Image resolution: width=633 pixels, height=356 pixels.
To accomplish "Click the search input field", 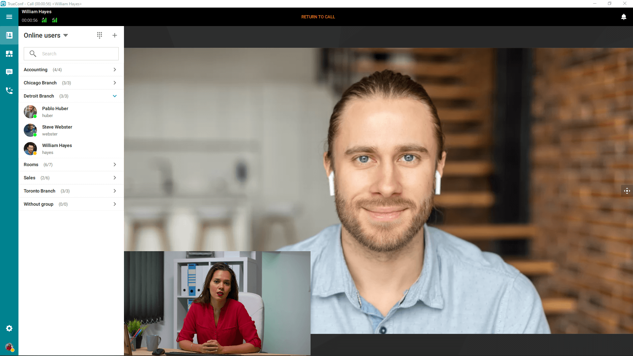I will point(71,53).
